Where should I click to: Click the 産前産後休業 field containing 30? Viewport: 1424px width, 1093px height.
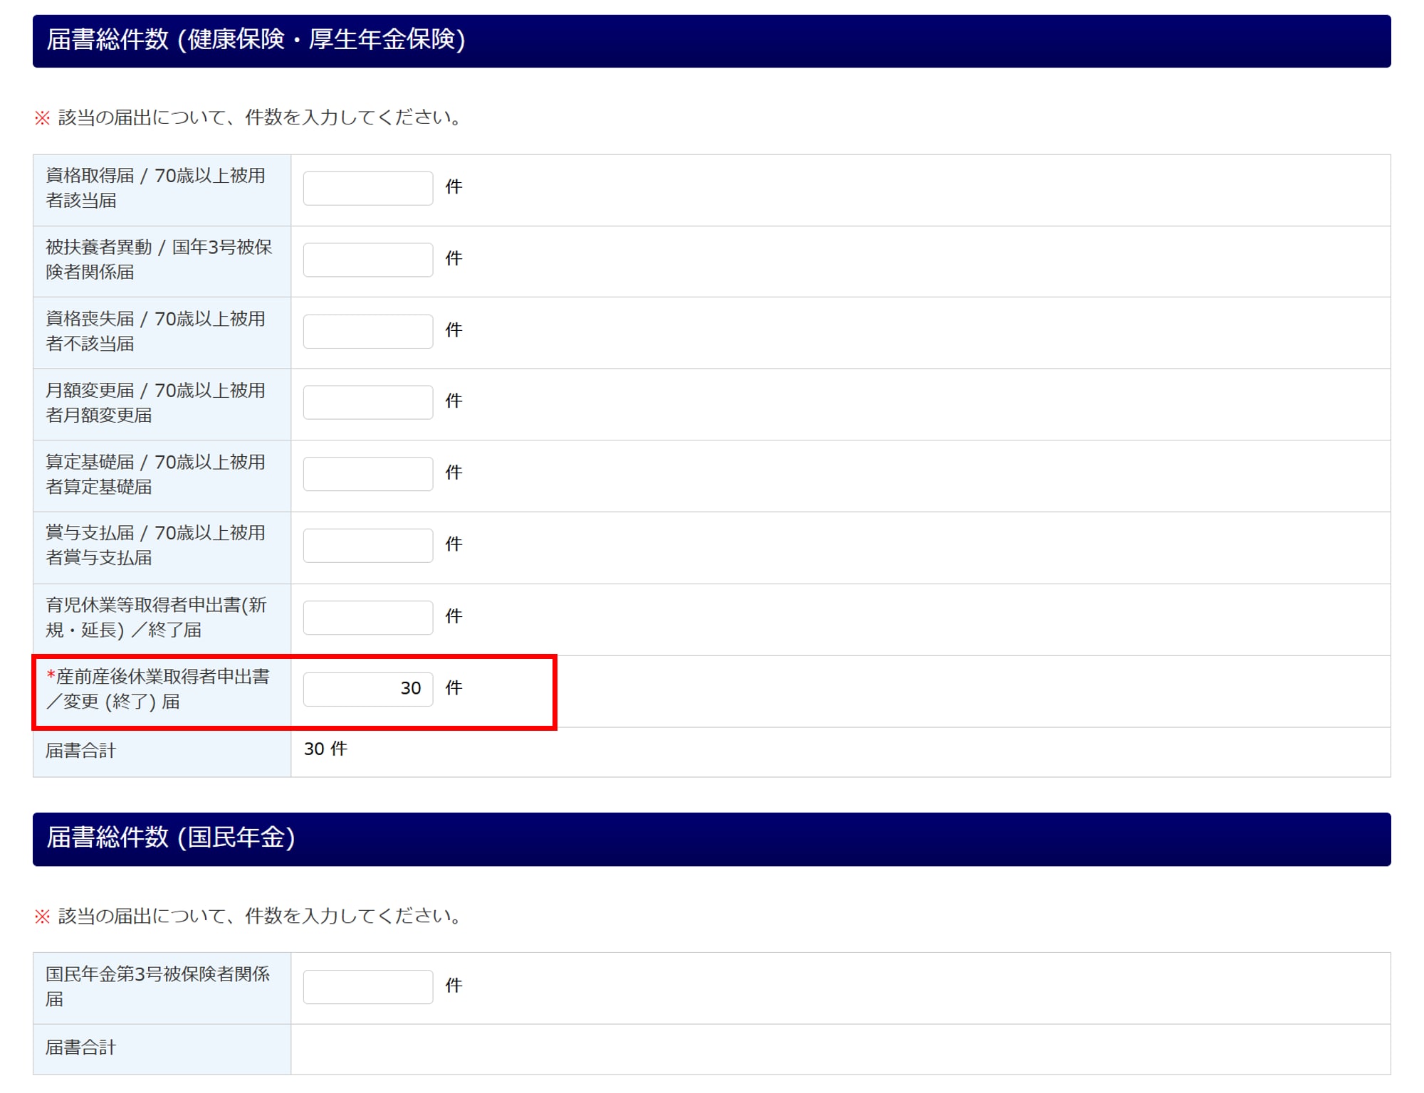tap(367, 689)
